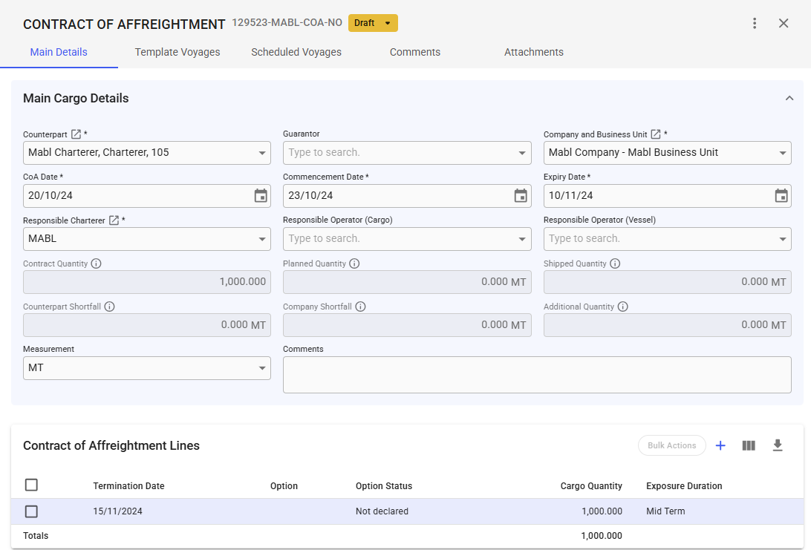The width and height of the screenshot is (811, 550).
Task: Open Counterpart external link icon
Action: pyautogui.click(x=76, y=134)
